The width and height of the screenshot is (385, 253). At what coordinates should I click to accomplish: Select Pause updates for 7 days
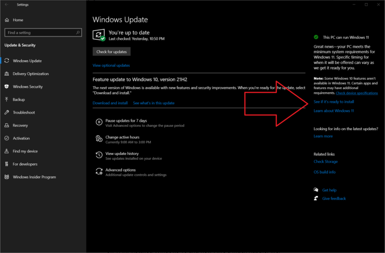[x=126, y=120]
